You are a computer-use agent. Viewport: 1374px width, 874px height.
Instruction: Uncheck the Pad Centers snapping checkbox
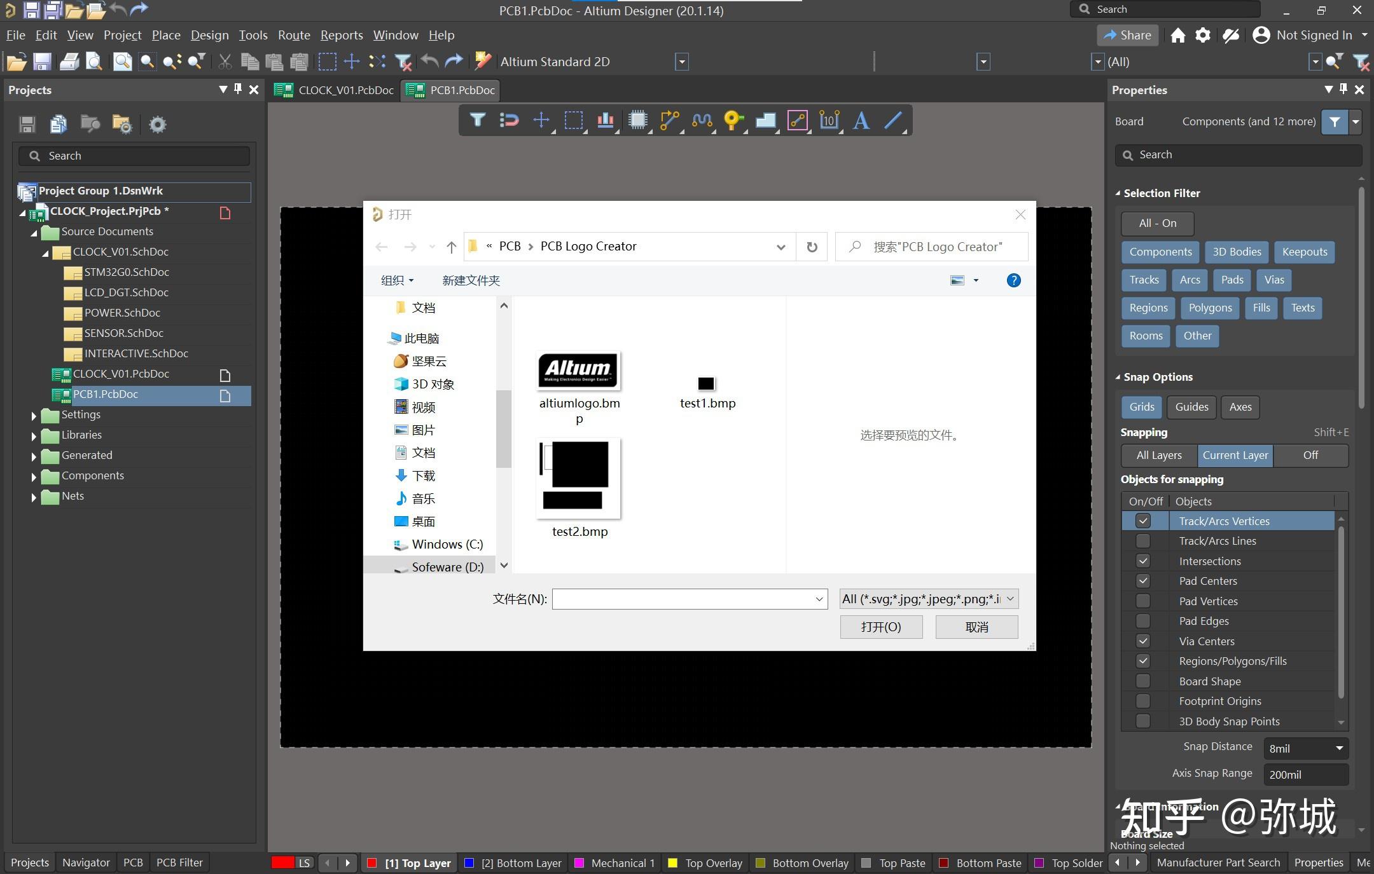1143,581
